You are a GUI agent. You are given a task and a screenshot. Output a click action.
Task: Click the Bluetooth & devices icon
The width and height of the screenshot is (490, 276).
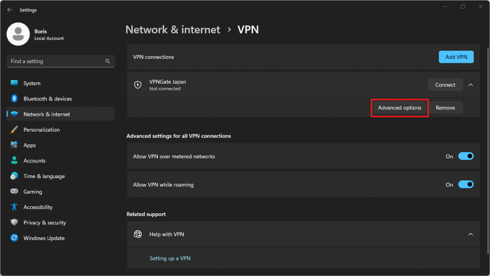[x=14, y=99]
